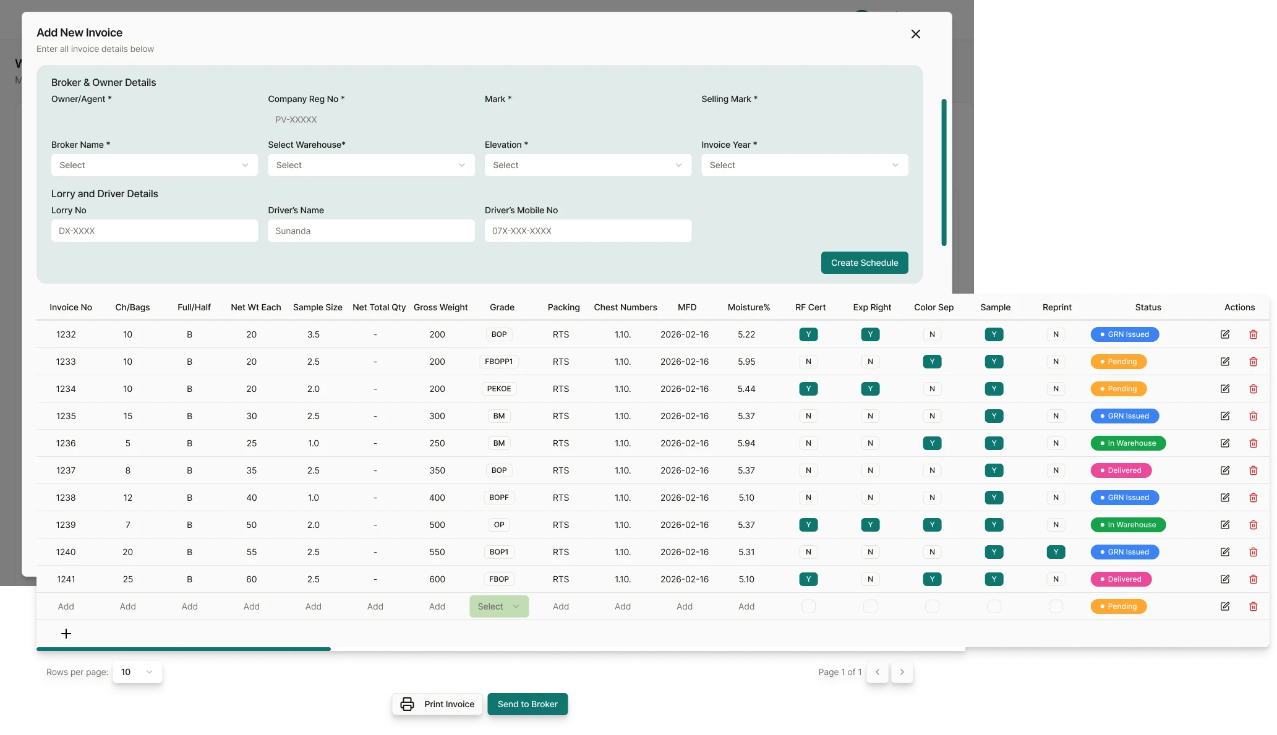Click Status column header
The width and height of the screenshot is (1277, 735).
1148,307
